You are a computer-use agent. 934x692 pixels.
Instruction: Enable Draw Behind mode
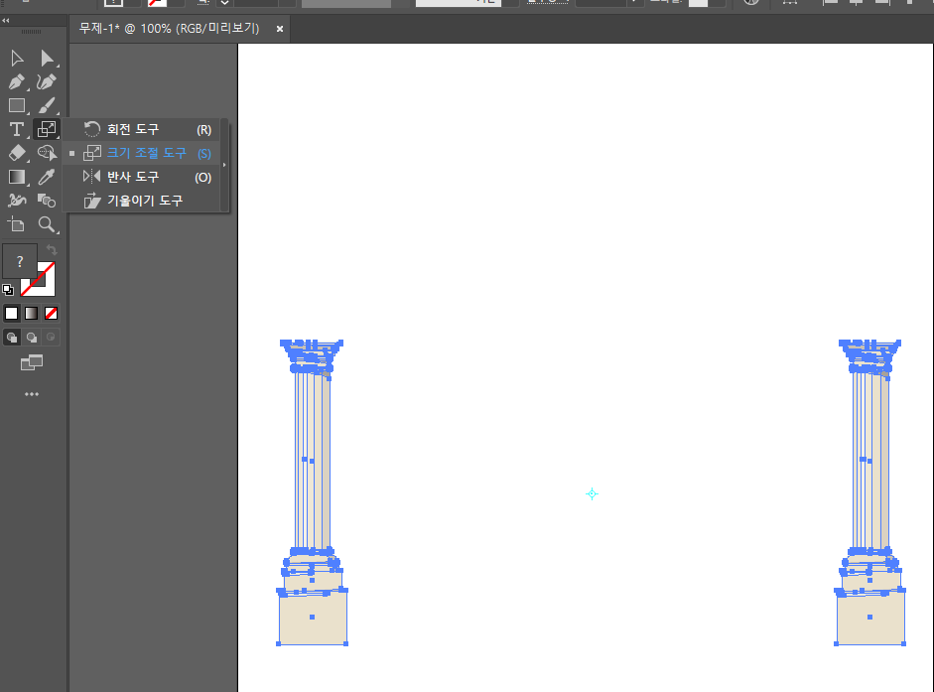[32, 338]
